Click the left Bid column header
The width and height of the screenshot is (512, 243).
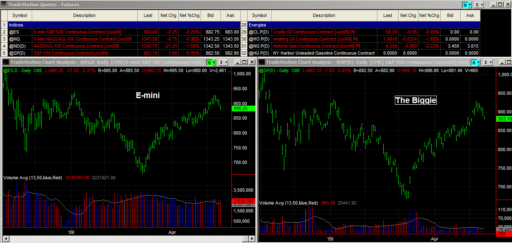point(211,16)
